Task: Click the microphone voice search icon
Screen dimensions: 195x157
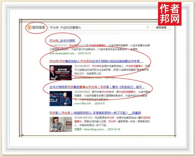Action: 148,27
